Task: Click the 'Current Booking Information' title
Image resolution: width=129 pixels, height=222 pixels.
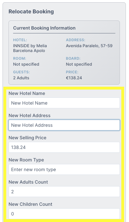Action: [x=44, y=28]
